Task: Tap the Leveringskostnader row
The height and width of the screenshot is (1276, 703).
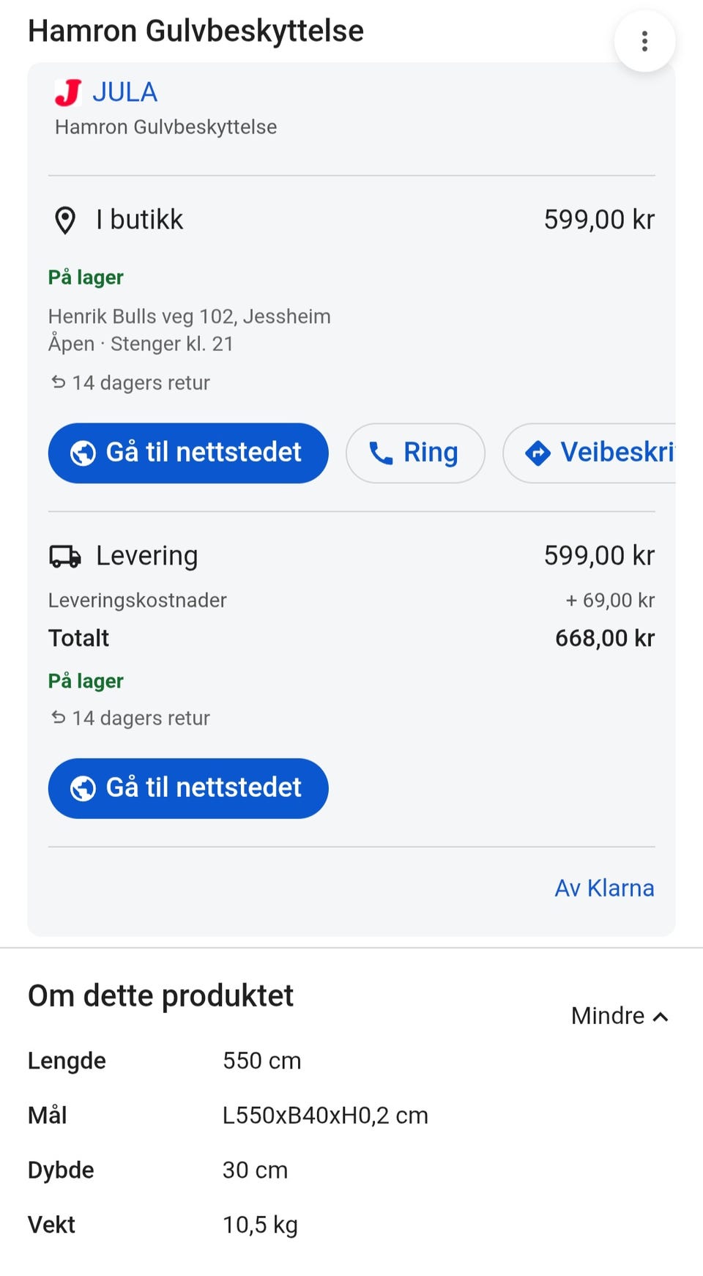Action: click(351, 600)
